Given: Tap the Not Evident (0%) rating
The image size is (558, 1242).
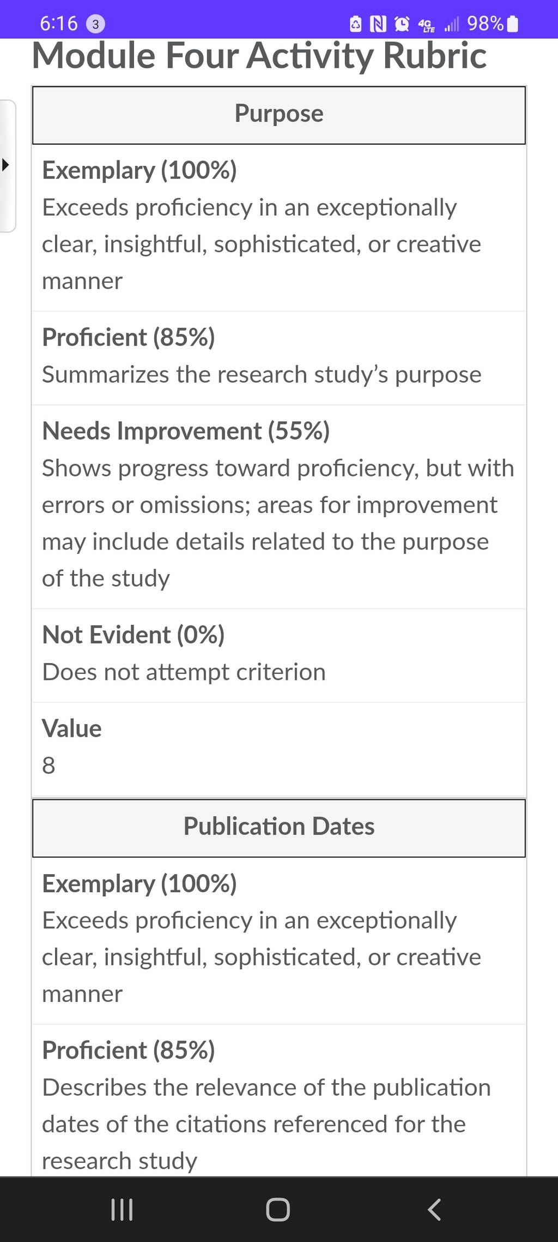Looking at the screenshot, I should click(x=279, y=655).
